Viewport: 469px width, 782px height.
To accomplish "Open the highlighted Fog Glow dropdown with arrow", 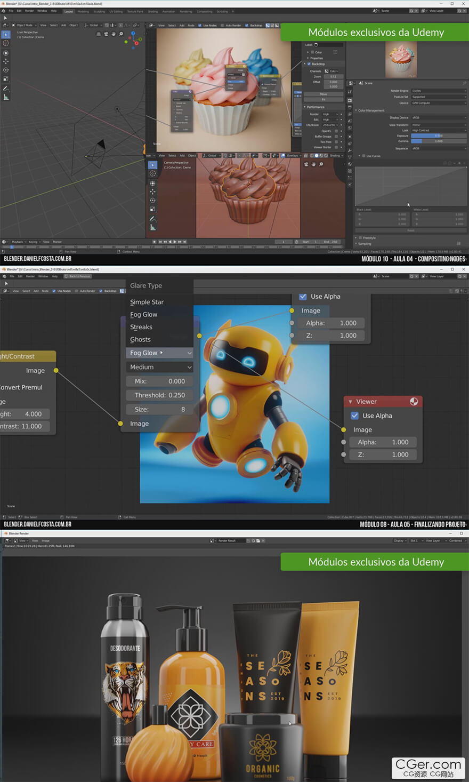I will [x=160, y=353].
